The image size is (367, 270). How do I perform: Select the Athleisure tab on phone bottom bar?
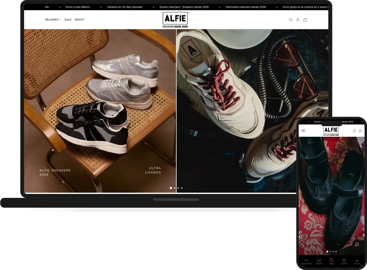coord(306,261)
